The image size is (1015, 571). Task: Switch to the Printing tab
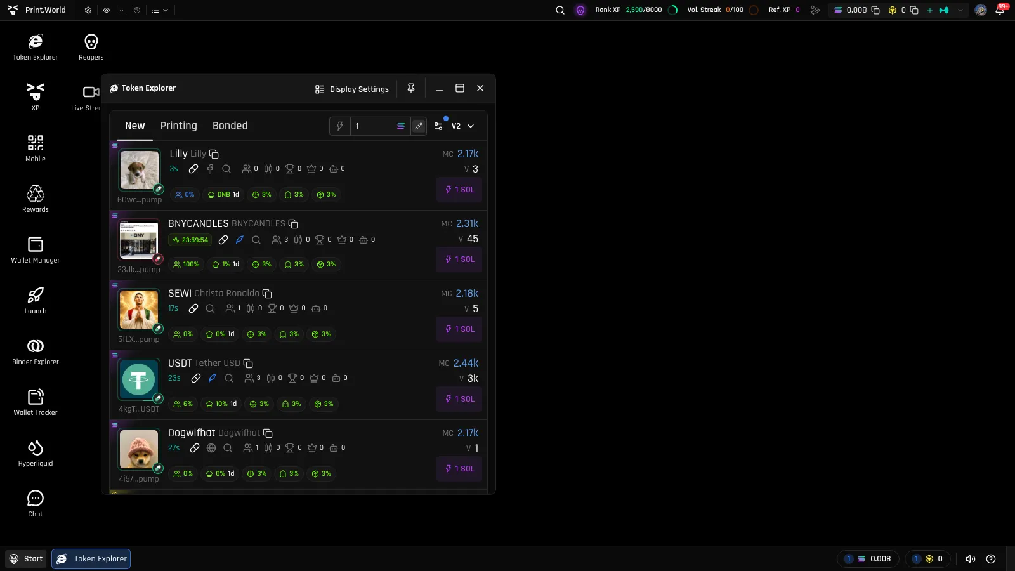(x=179, y=126)
